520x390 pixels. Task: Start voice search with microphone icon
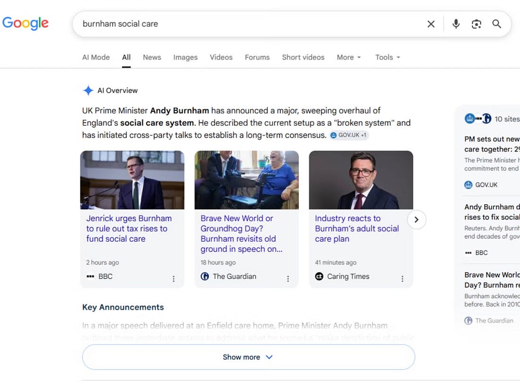pyautogui.click(x=456, y=24)
